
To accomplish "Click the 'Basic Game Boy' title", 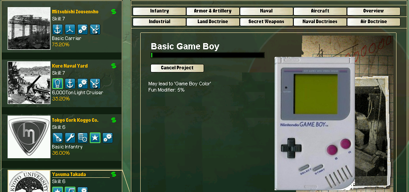I will point(185,47).
